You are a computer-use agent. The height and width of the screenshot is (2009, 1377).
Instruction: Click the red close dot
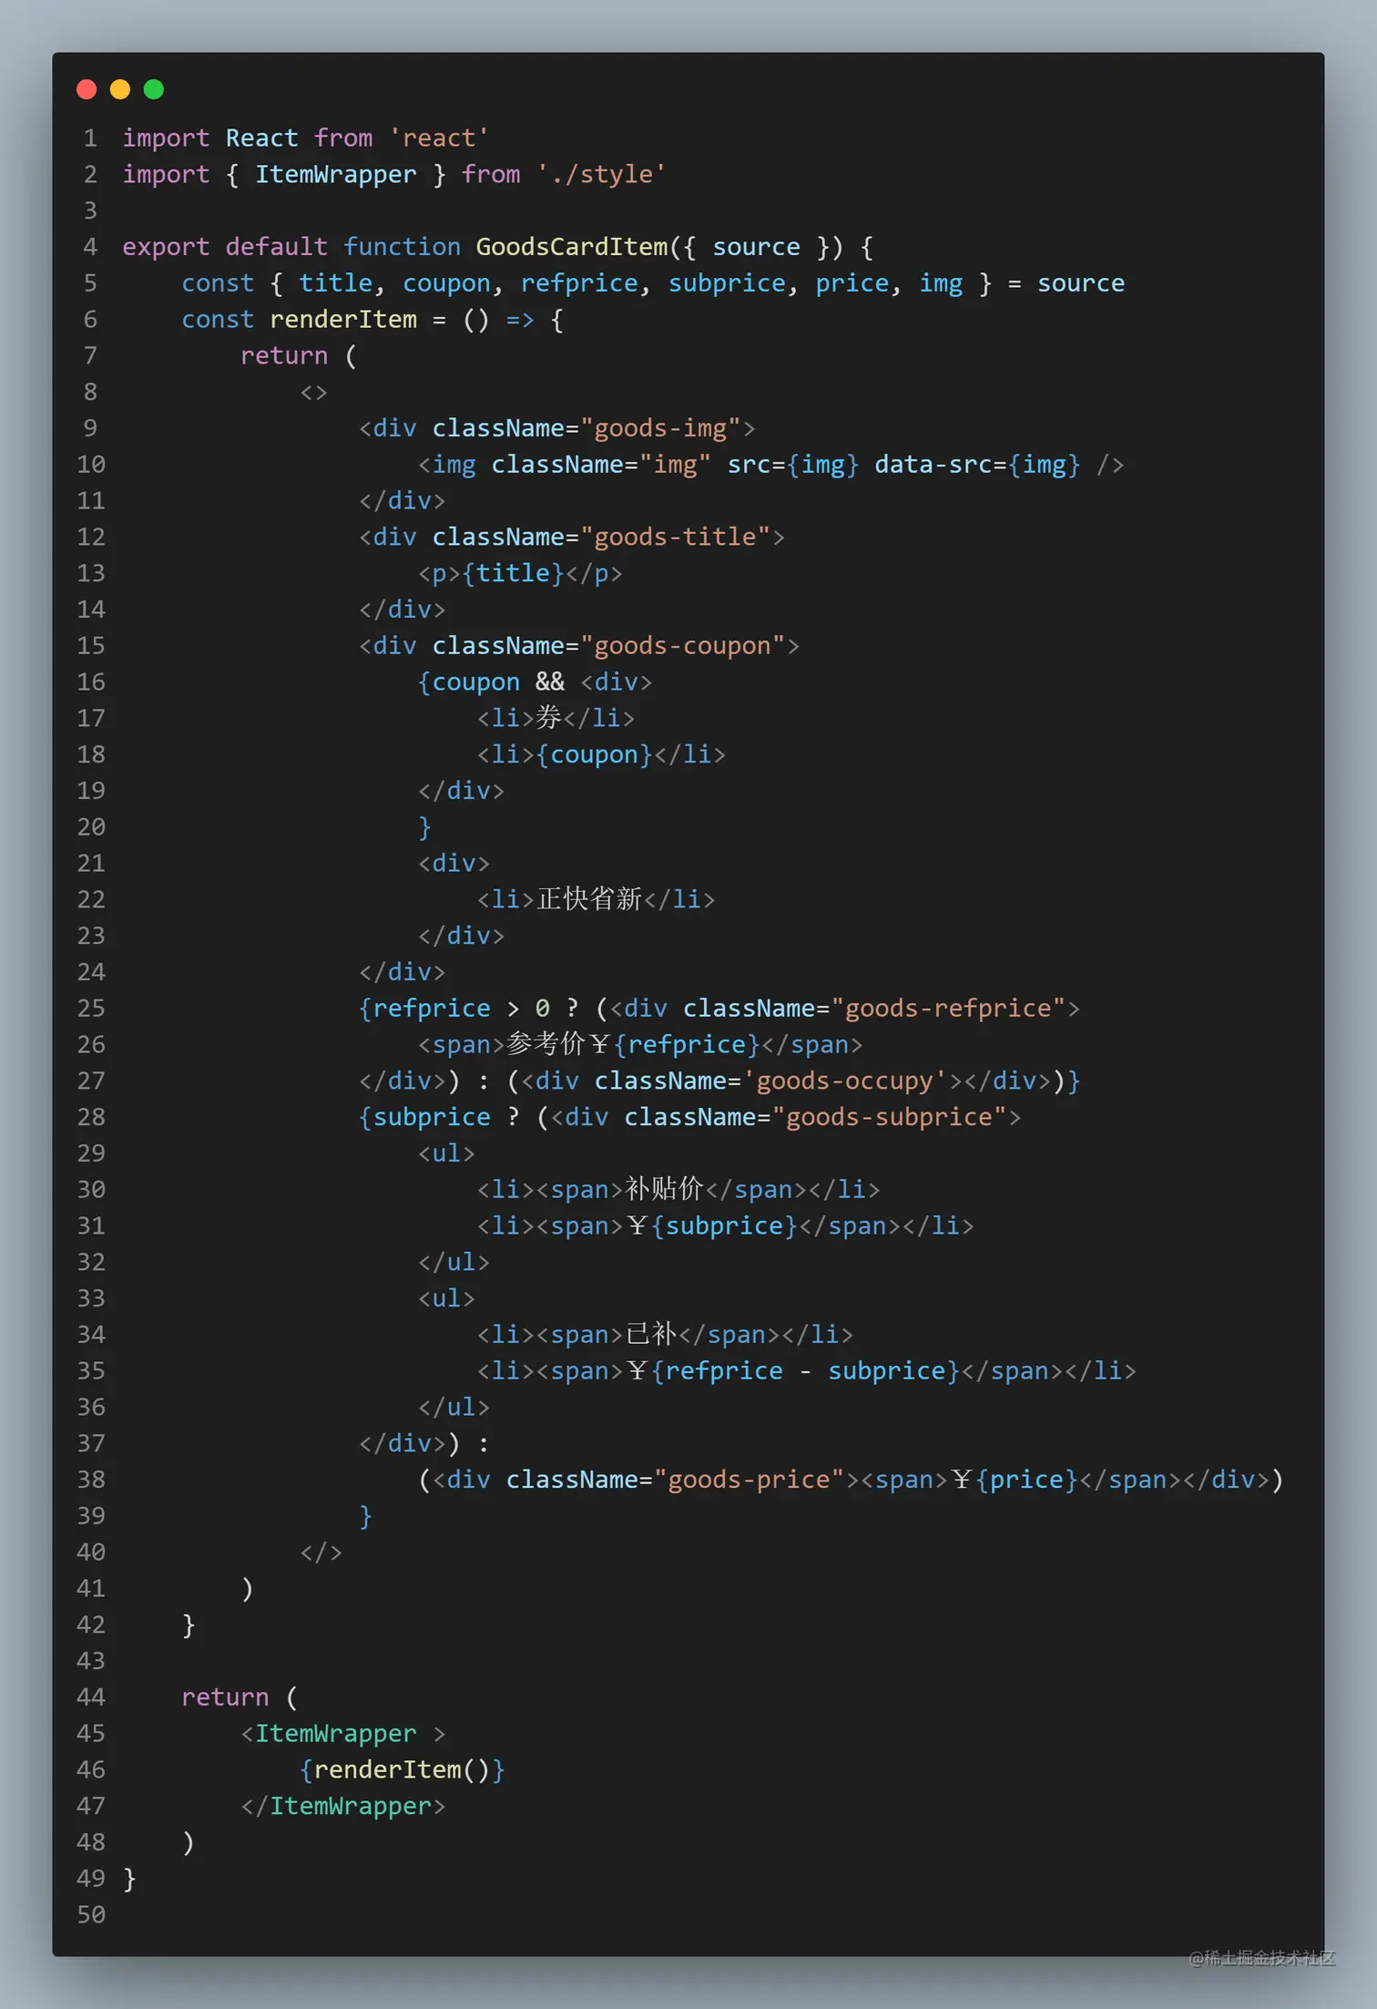pos(87,89)
